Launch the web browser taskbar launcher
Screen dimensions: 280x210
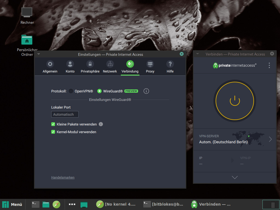[x=56, y=205]
